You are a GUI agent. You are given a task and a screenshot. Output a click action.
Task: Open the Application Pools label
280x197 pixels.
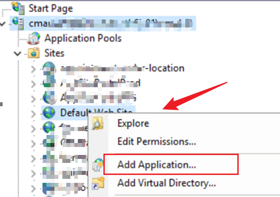(83, 39)
